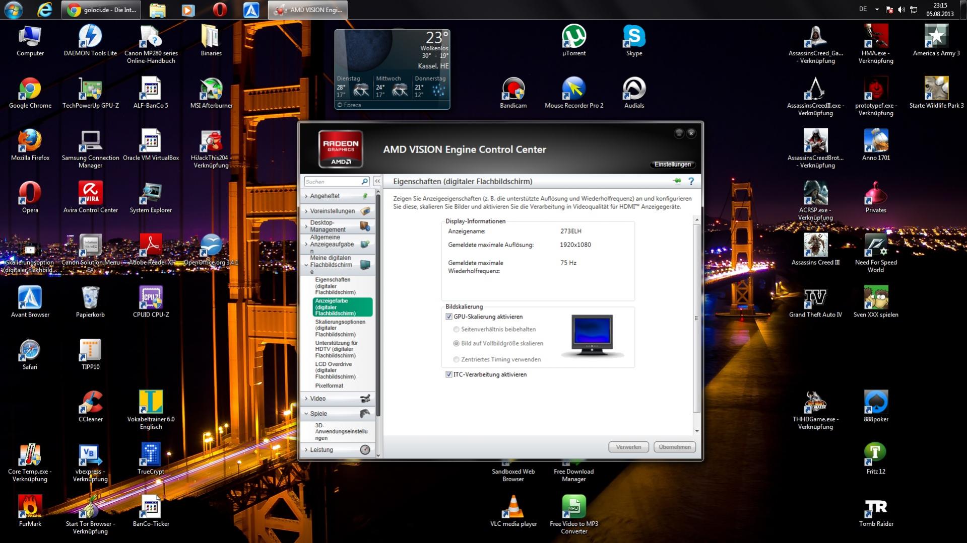Collapse the sidebar with the double-arrow button
Screen dimensions: 967x543
pos(377,181)
